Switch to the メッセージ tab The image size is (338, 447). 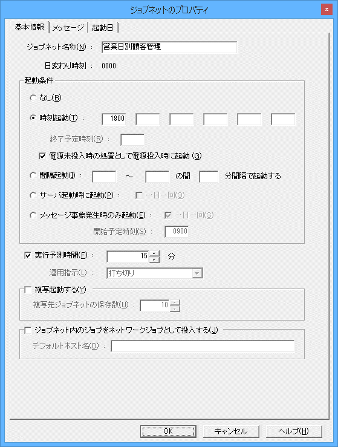(x=68, y=28)
